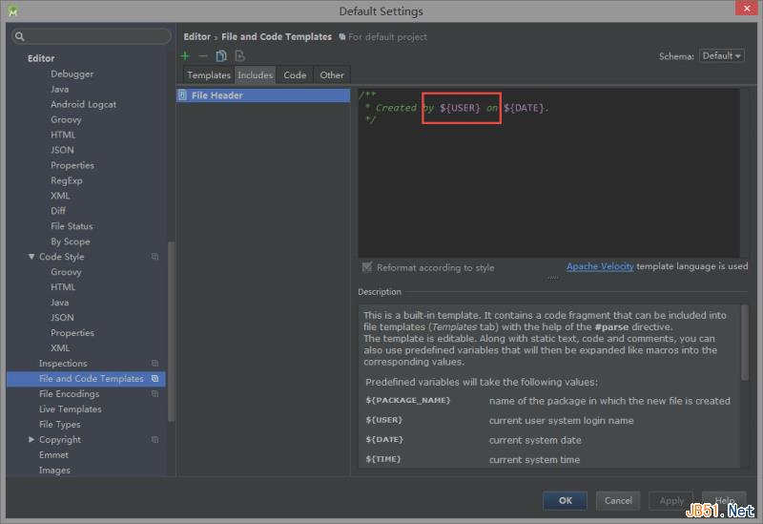The height and width of the screenshot is (524, 763).
Task: Click project-level icon beside Copyright
Action: 155,439
